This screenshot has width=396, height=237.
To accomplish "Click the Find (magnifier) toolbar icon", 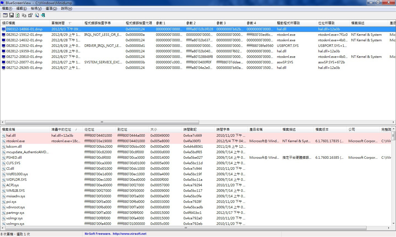I will point(37,15).
